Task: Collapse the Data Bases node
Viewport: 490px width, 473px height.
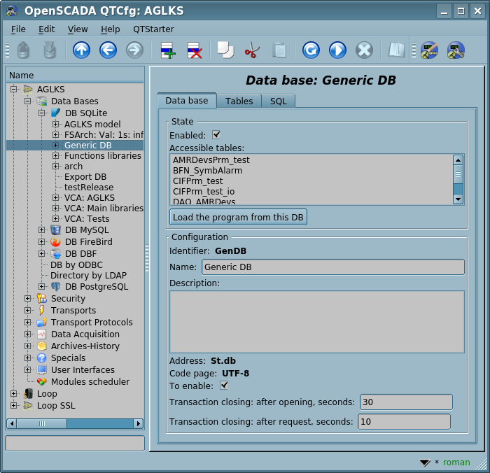Action: tap(28, 101)
